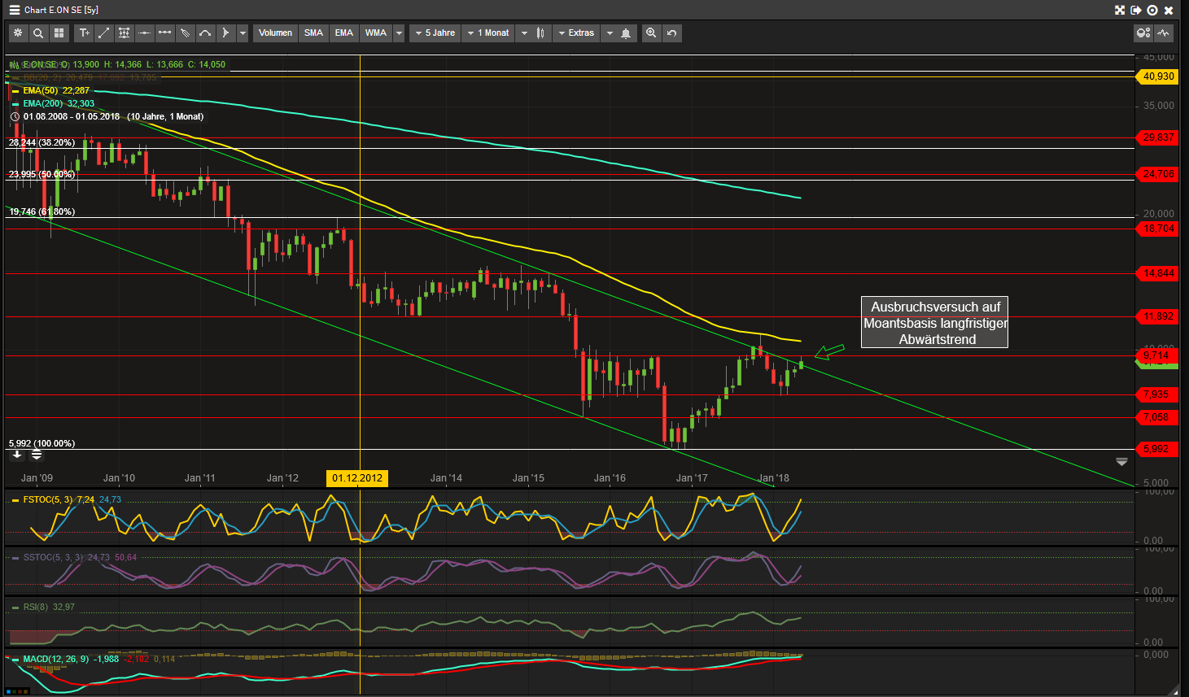Toggle the Volumen indicator
The image size is (1189, 697).
coord(275,33)
